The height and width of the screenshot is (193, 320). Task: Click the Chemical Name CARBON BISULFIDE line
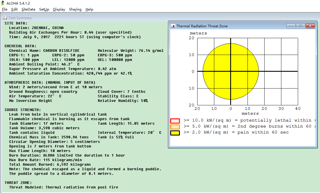click(x=44, y=50)
